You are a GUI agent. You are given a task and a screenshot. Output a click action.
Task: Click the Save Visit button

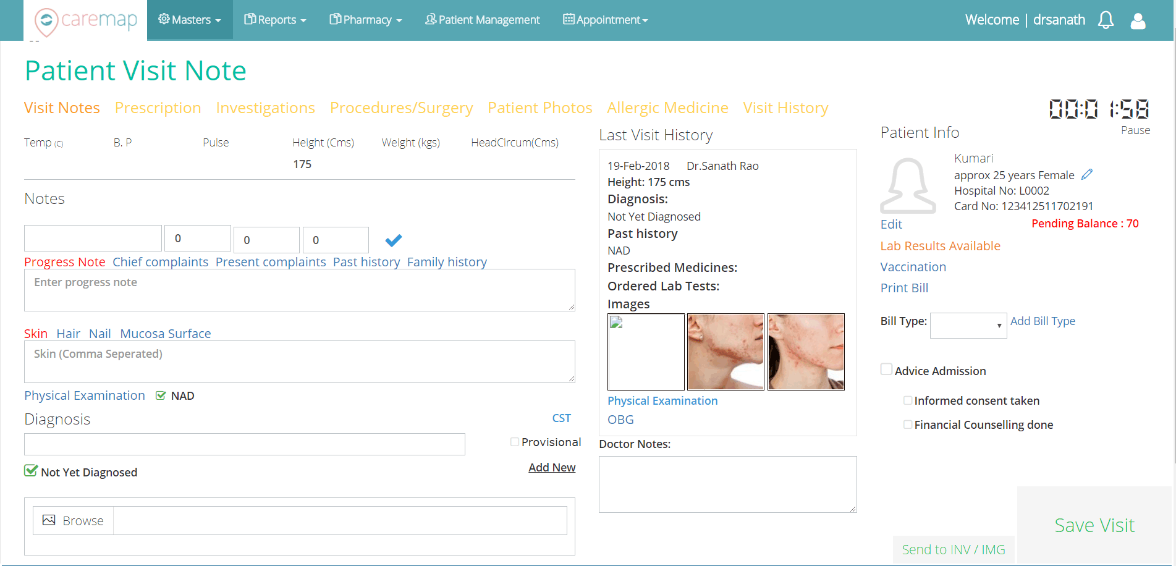1094,525
